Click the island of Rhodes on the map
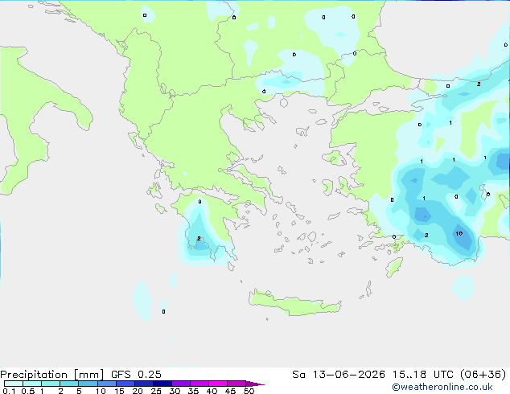 394,267
